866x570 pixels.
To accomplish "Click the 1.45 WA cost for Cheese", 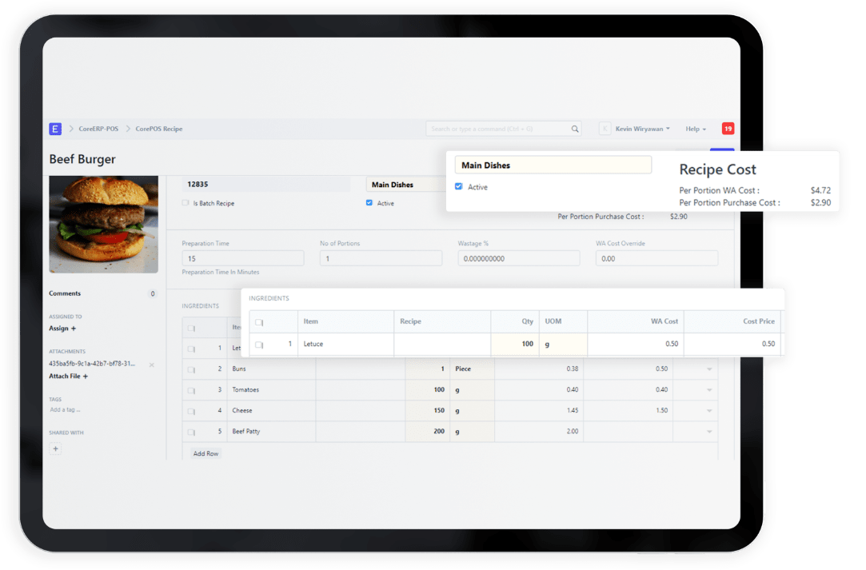I will click(539, 411).
